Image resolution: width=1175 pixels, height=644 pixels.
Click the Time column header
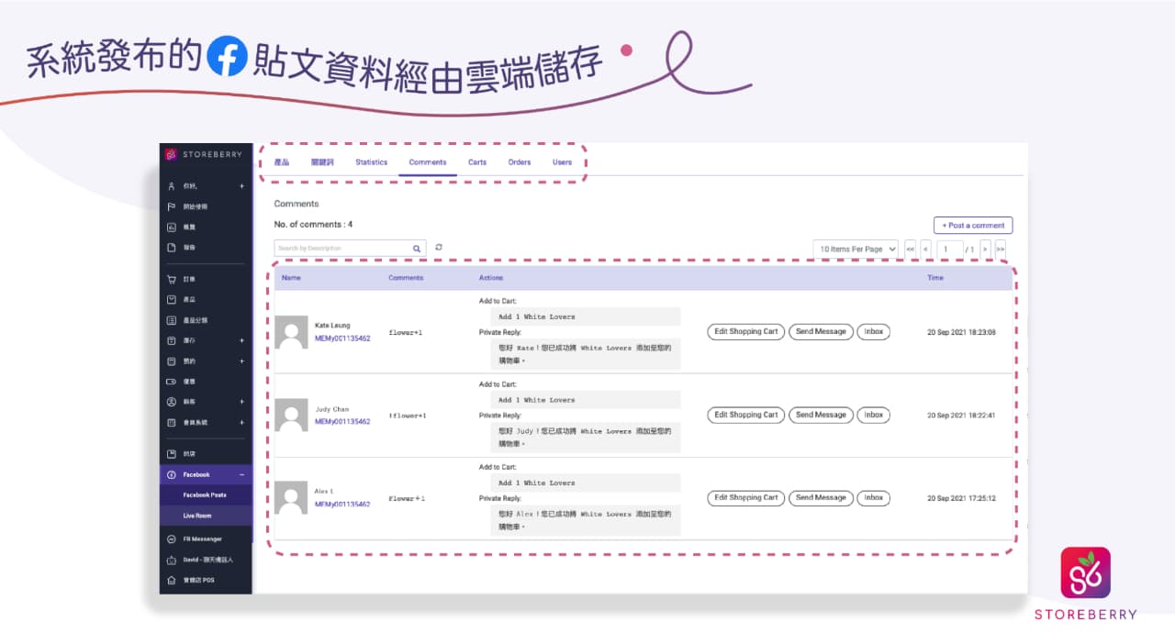(x=934, y=277)
